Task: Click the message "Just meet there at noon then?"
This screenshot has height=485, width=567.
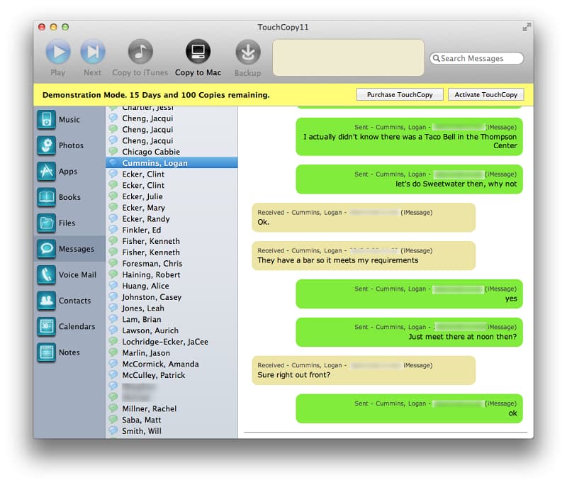Action: (410, 332)
